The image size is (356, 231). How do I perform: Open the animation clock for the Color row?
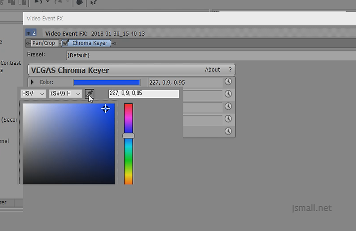click(x=228, y=82)
